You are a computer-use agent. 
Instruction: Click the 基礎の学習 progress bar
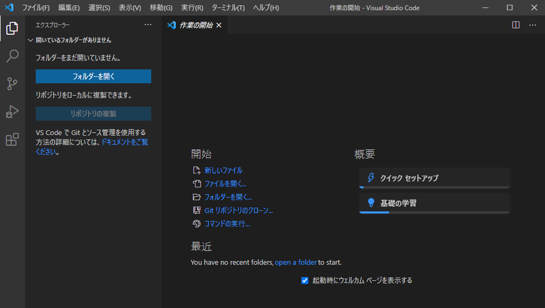click(434, 212)
